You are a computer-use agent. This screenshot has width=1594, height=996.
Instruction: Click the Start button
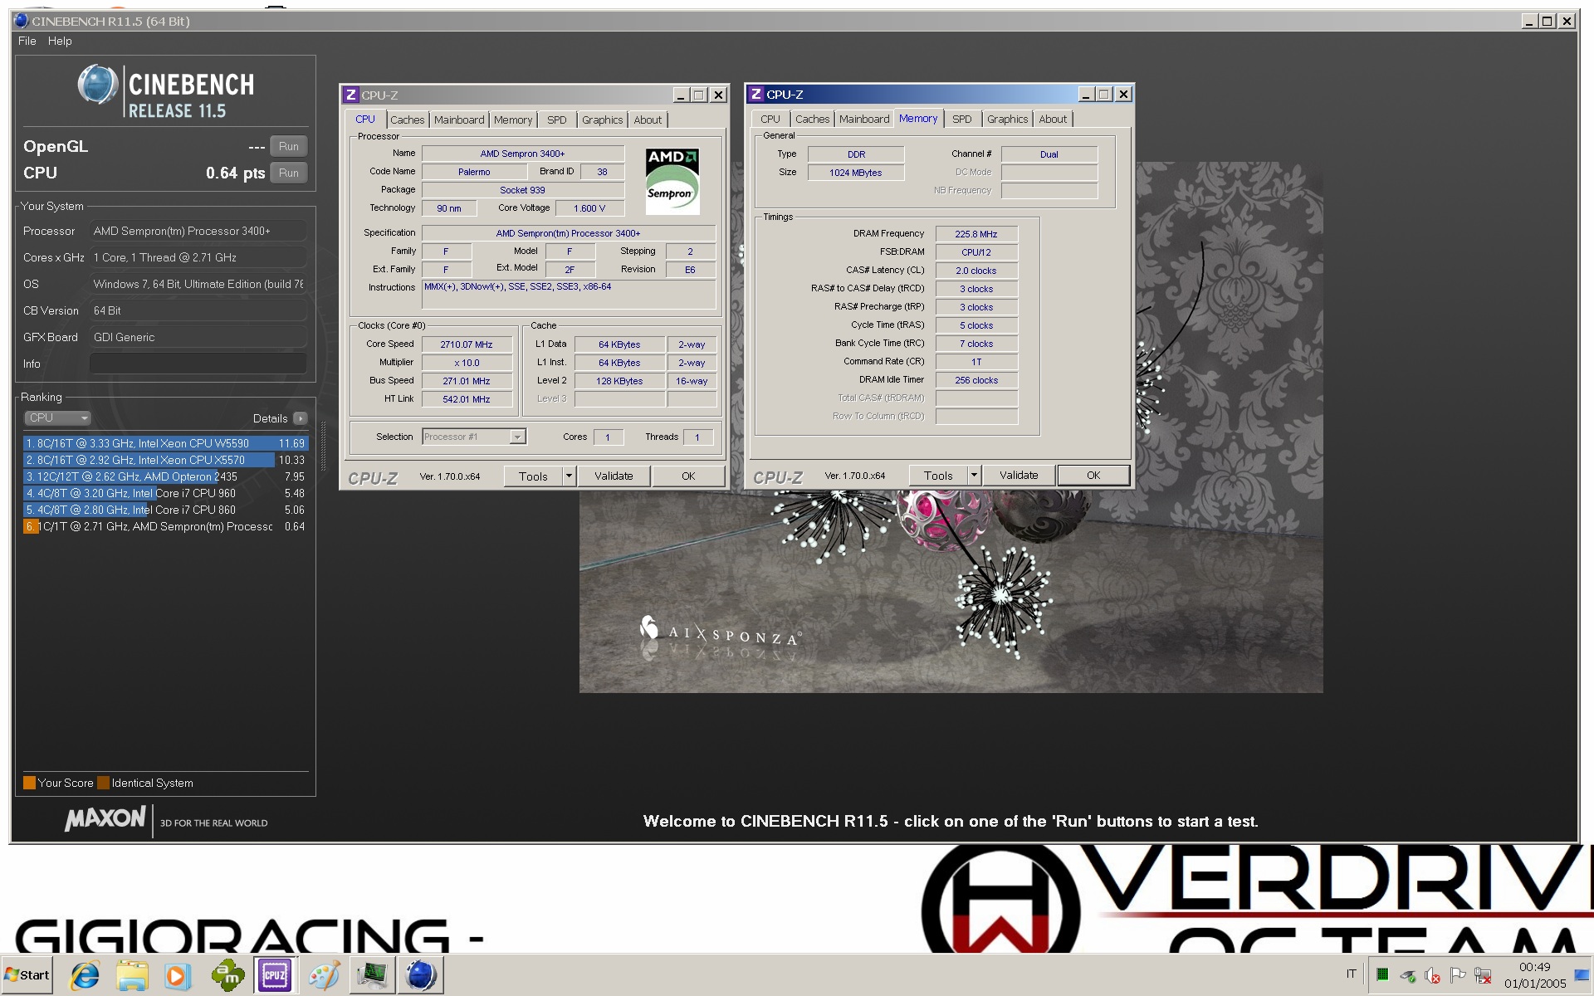tap(27, 975)
